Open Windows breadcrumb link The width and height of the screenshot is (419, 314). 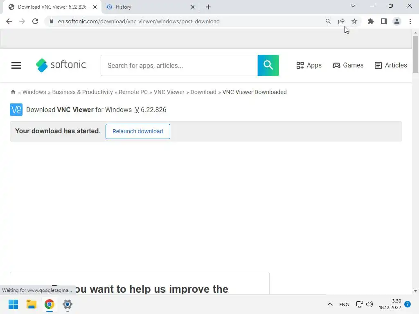34,92
